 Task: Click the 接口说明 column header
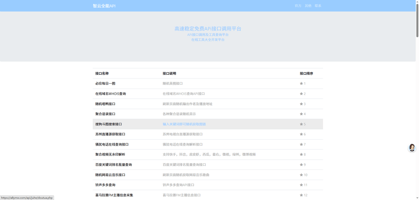pos(169,73)
